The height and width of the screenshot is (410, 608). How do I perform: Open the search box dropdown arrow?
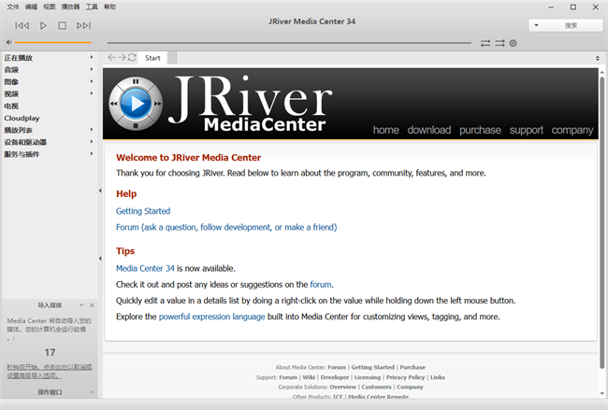tap(537, 25)
